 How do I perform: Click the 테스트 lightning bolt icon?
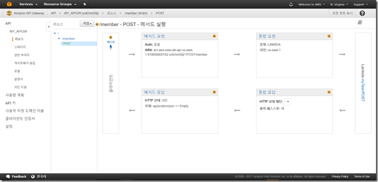tap(111, 47)
